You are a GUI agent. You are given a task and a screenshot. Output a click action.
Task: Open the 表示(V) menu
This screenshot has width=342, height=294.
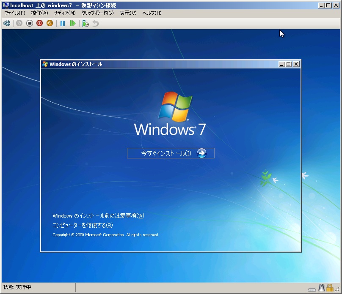tap(128, 13)
